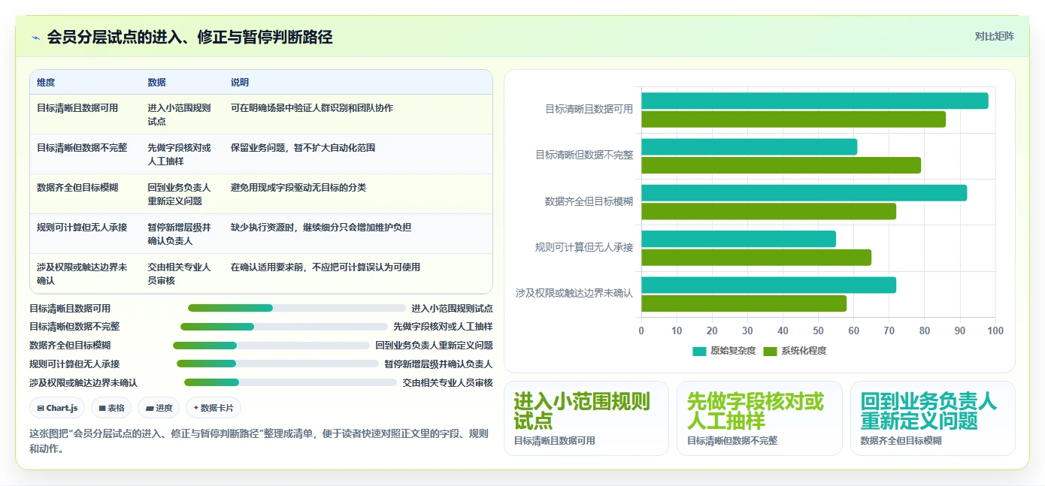This screenshot has width=1045, height=486.
Task: Select the 进度 tag chip
Action: 159,408
